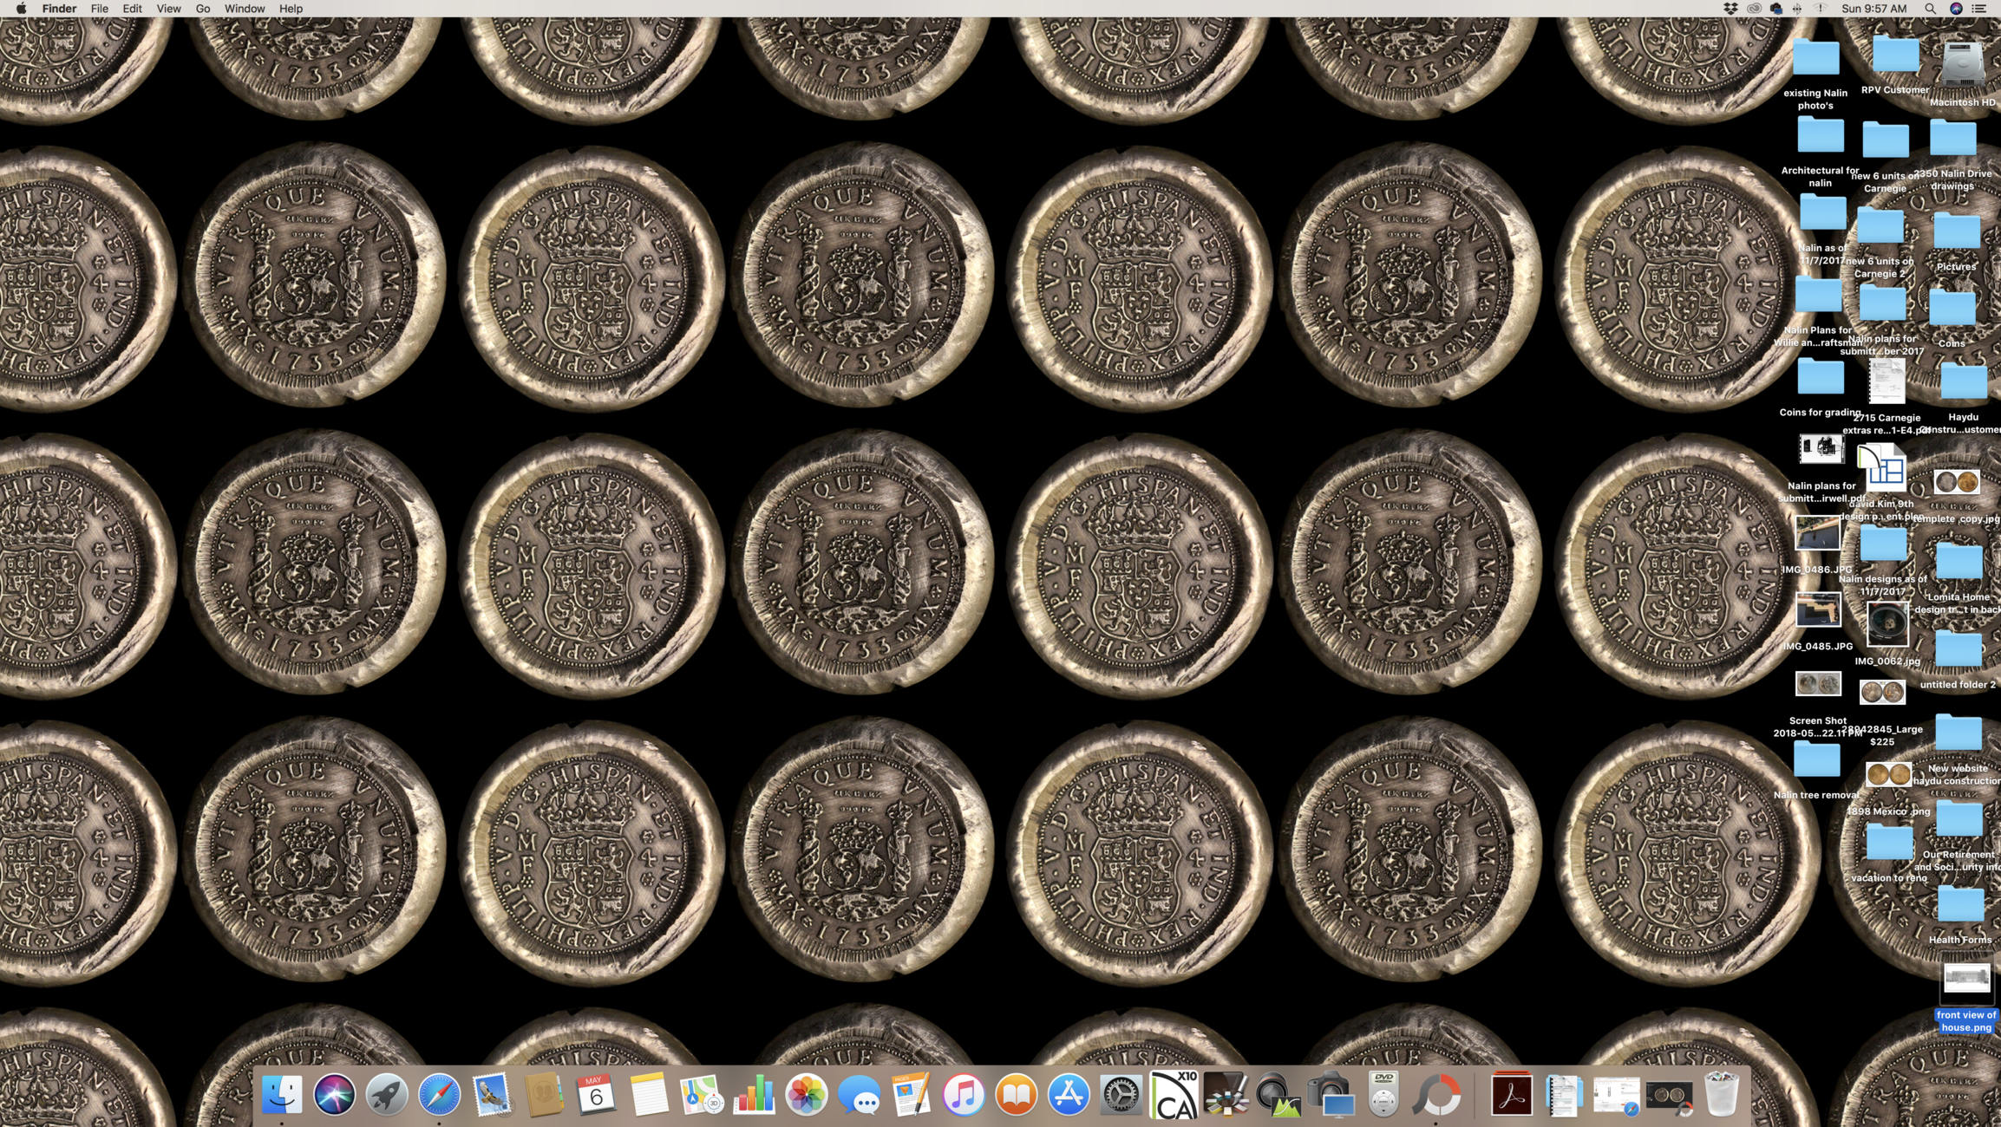Open the Apple menu

(21, 9)
